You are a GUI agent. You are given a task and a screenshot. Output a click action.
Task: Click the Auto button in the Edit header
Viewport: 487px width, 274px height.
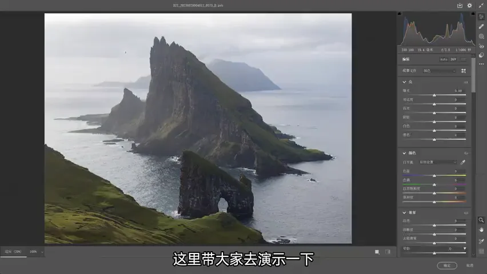(x=444, y=59)
